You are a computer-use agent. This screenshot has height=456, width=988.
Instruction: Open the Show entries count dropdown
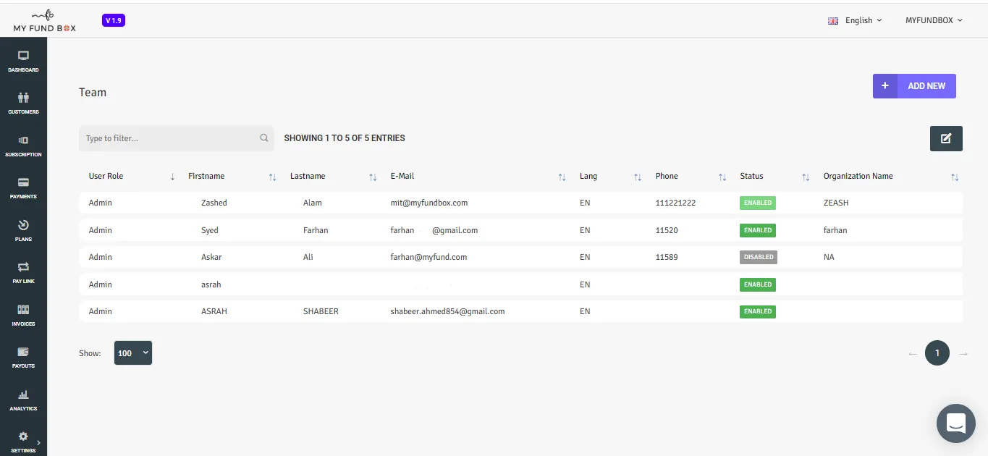click(133, 353)
